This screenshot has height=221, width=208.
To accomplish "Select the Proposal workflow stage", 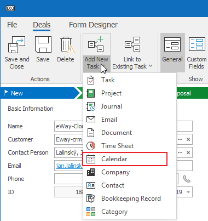I will [x=192, y=93].
